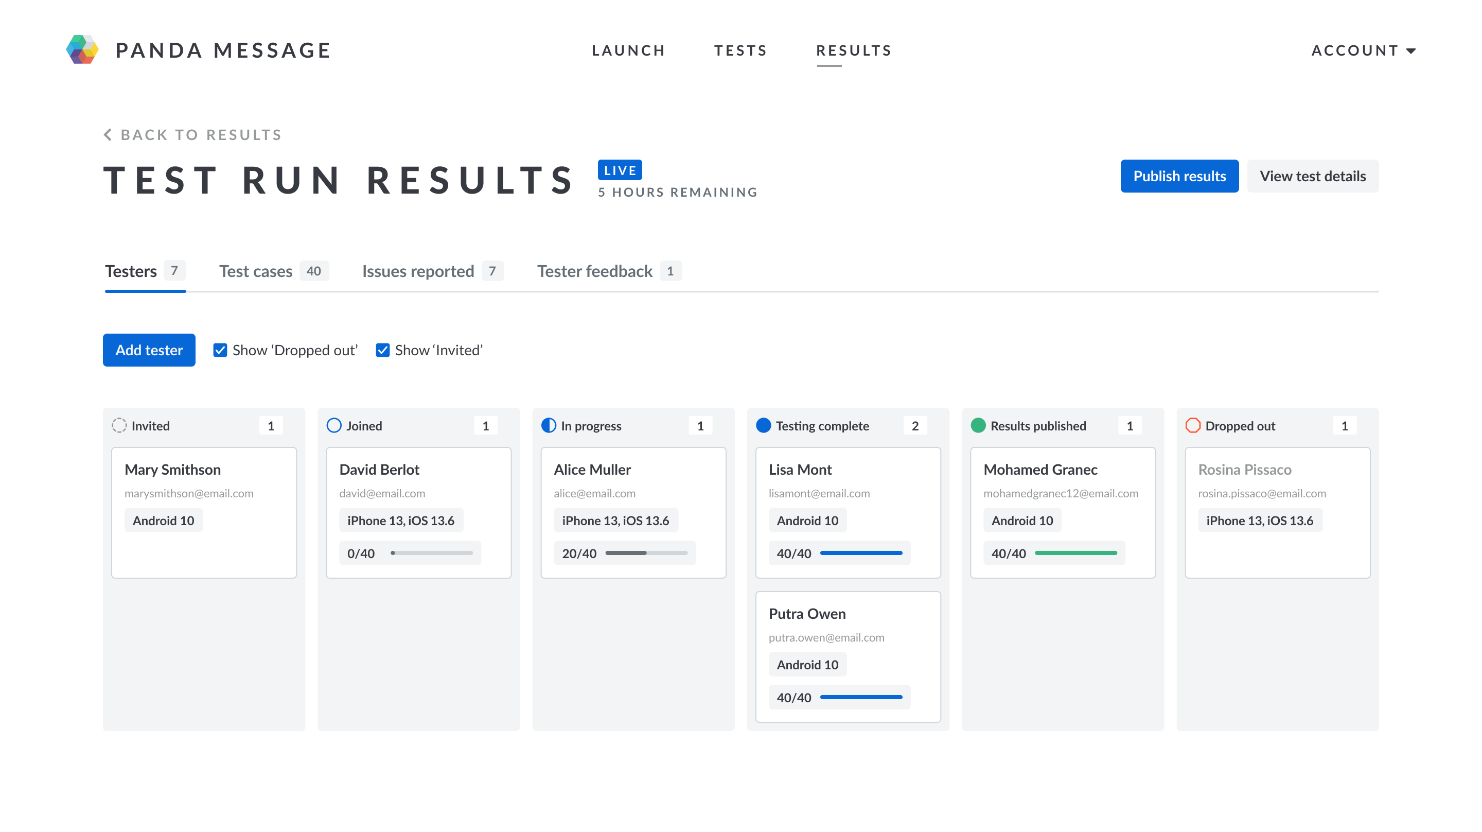Screen dimensions: 1482x832
Task: Click the Testing complete count badge 2
Action: (x=915, y=425)
